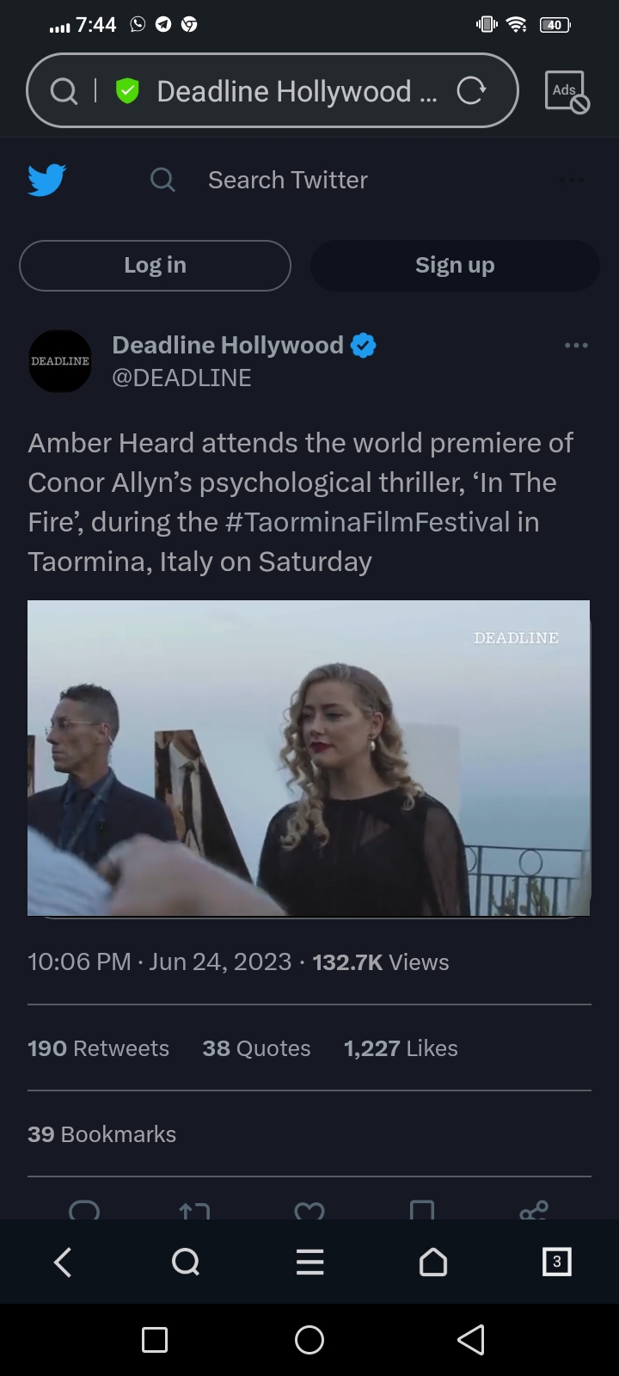Open the Twitter header more options dots
Screen dimensions: 619x1376
click(572, 180)
